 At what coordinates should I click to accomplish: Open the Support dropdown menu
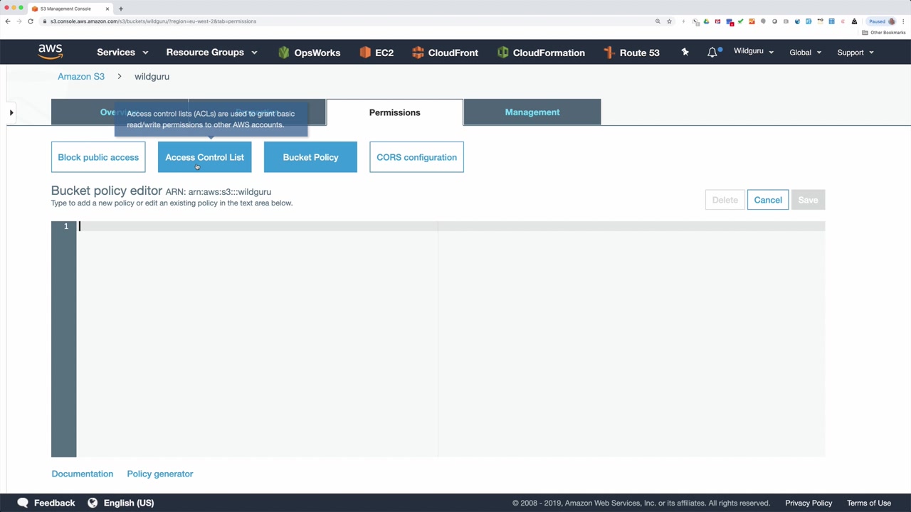(855, 53)
